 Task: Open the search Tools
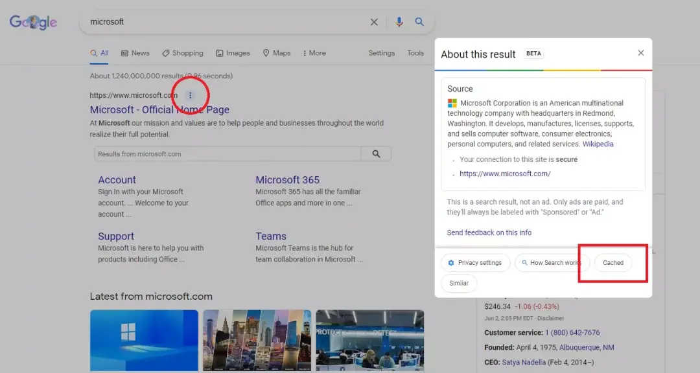(415, 53)
